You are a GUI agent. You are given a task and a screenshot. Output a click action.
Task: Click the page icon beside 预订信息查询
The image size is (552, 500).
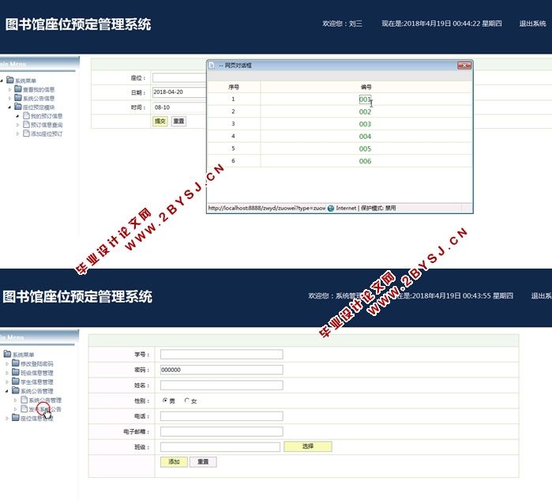click(26, 124)
